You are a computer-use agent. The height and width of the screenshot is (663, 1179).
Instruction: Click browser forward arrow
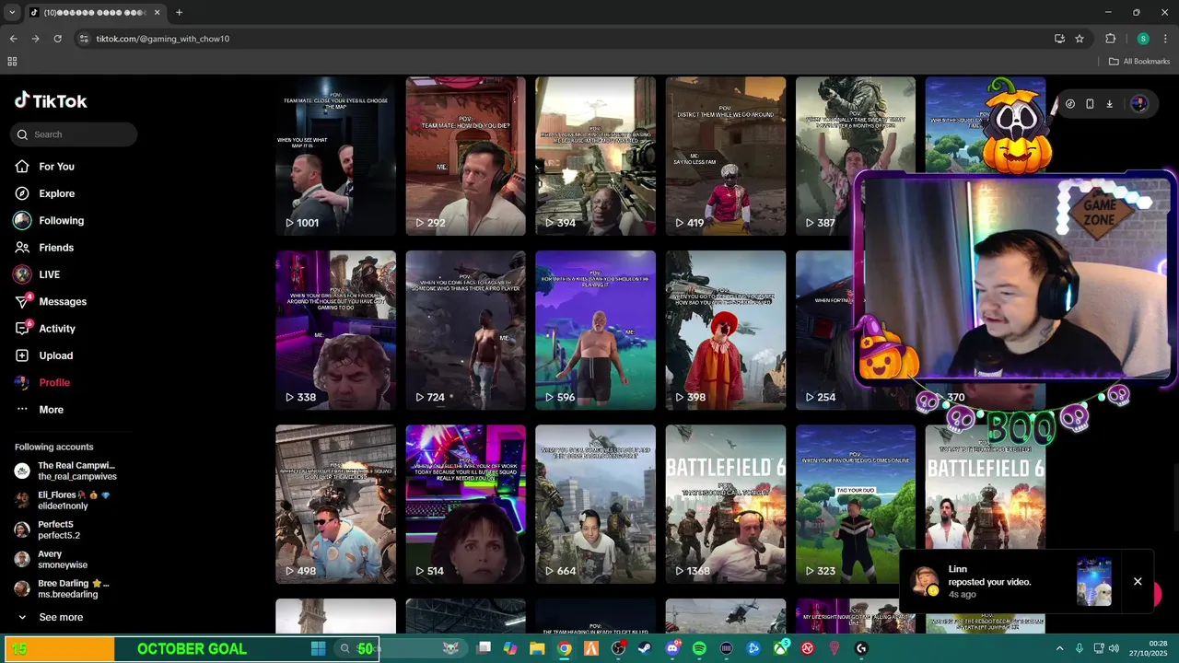click(35, 39)
